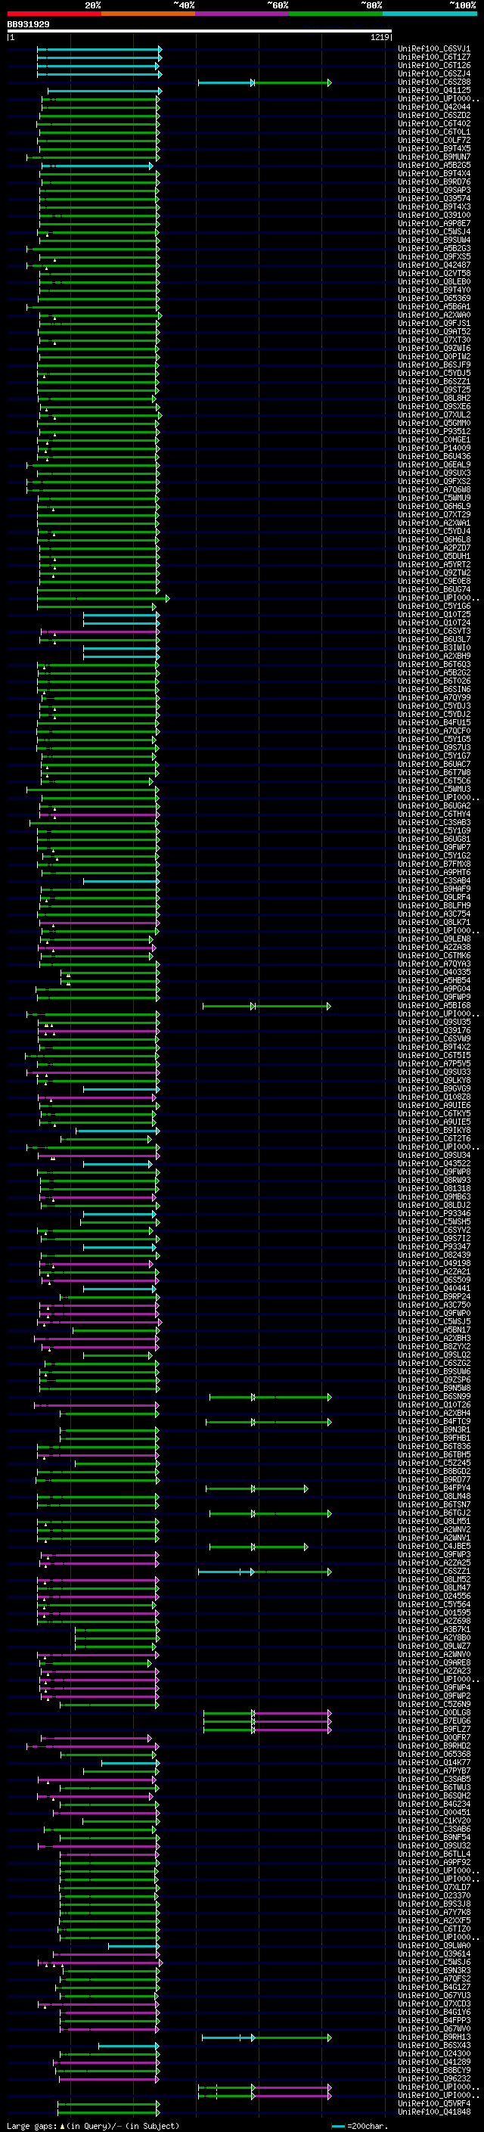Viewport: 484px width, 2132px height.
Task: Select the UniRef100_O65369 label
Action: point(434,298)
